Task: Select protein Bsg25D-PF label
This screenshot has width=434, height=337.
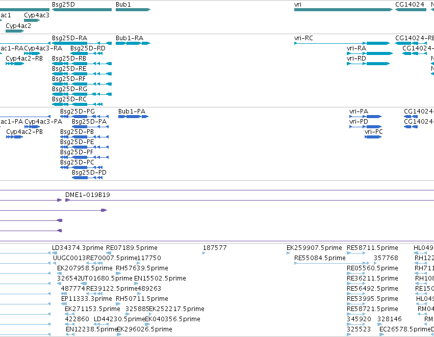Action: [x=76, y=152]
